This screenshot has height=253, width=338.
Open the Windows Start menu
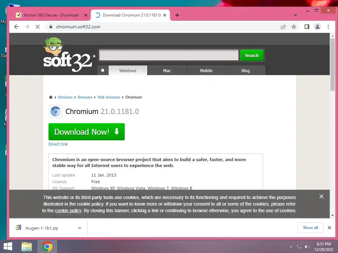click(8, 246)
